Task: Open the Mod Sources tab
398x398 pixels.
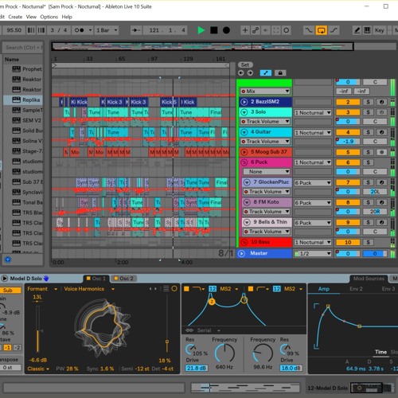Action: coord(369,279)
